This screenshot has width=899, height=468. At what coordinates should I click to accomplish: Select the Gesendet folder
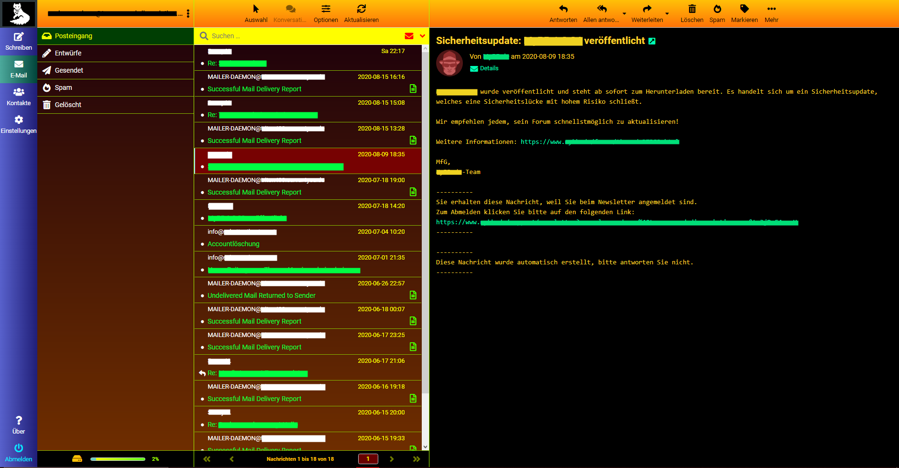click(x=69, y=70)
